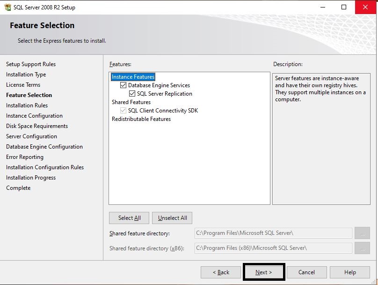Image resolution: width=378 pixels, height=285 pixels.
Task: Click the SQL Server setup title bar icon
Action: pyautogui.click(x=7, y=7)
